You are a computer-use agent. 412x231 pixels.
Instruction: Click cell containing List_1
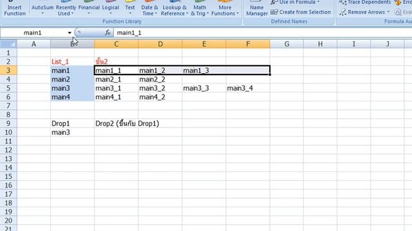coord(72,62)
